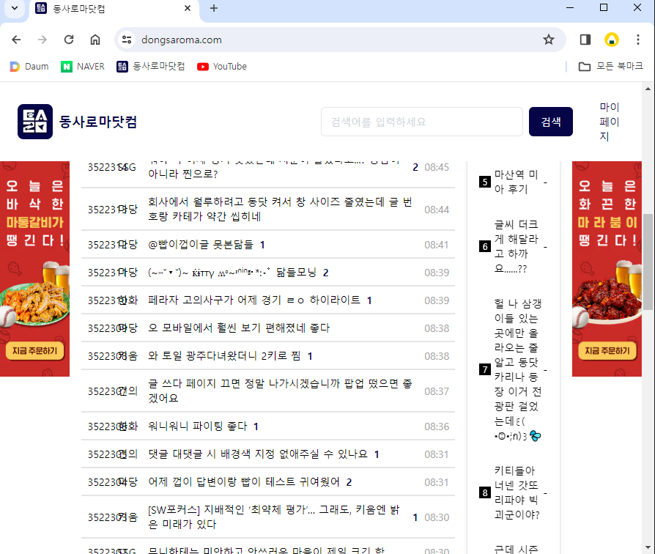The height and width of the screenshot is (554, 655).
Task: Close the 동사로마닷컴 tab
Action: 188,8
